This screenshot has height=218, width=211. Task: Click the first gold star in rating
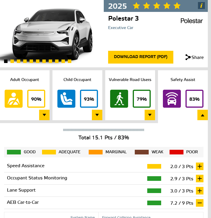(136, 6)
